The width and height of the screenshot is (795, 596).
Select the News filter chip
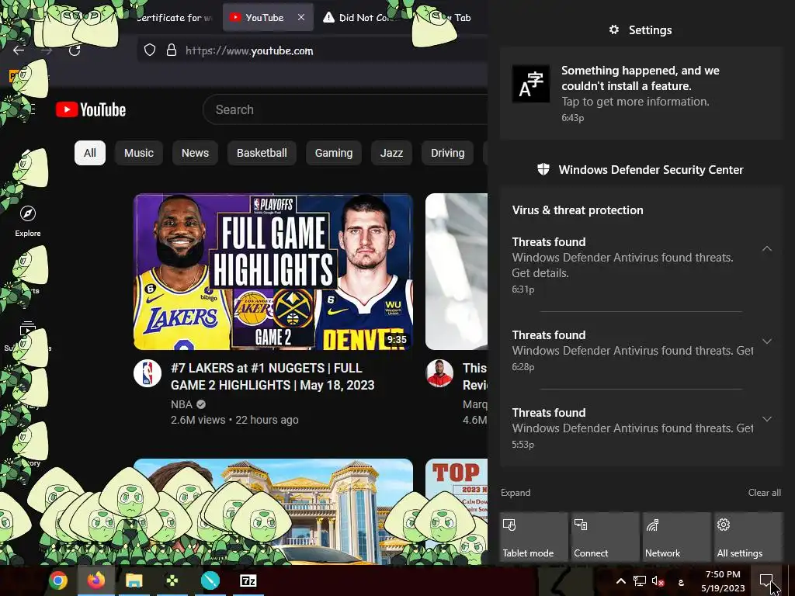click(195, 153)
